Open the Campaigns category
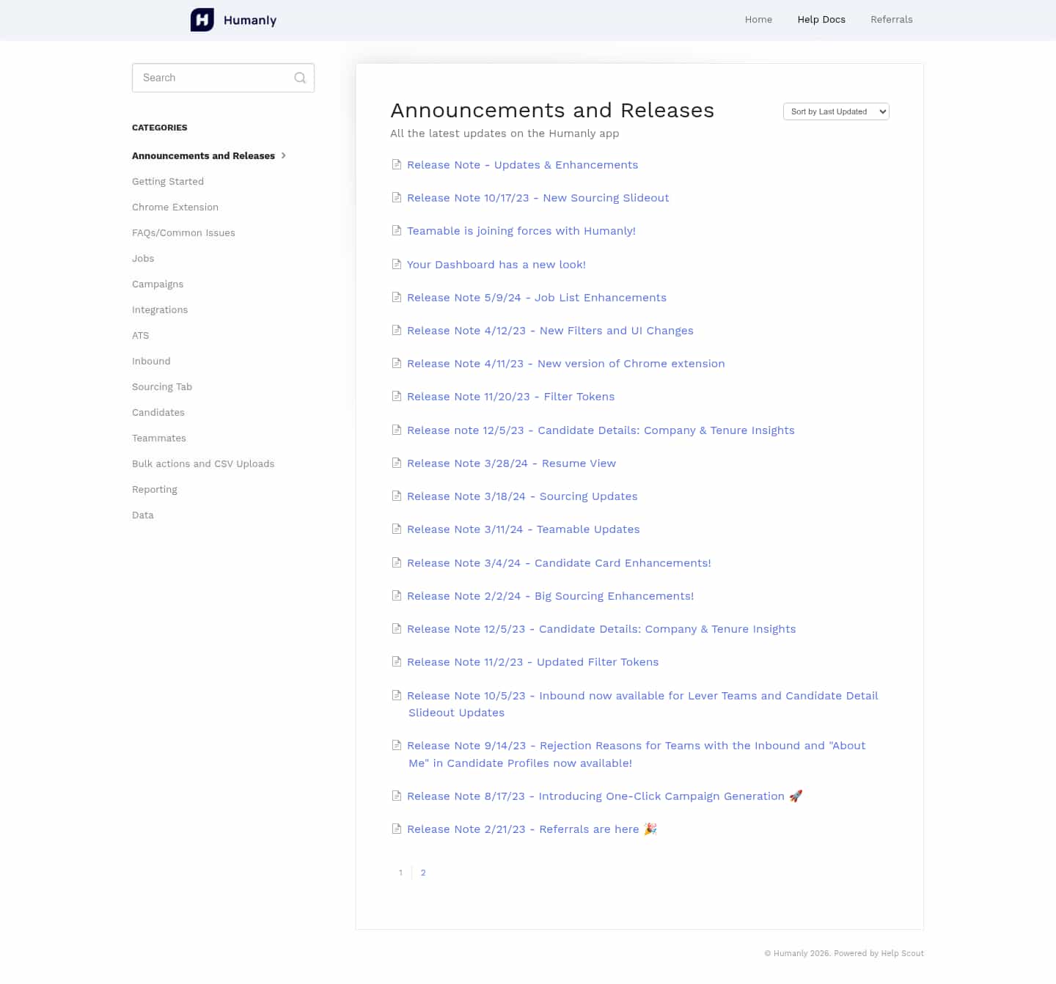The image size is (1056, 984). coord(158,284)
